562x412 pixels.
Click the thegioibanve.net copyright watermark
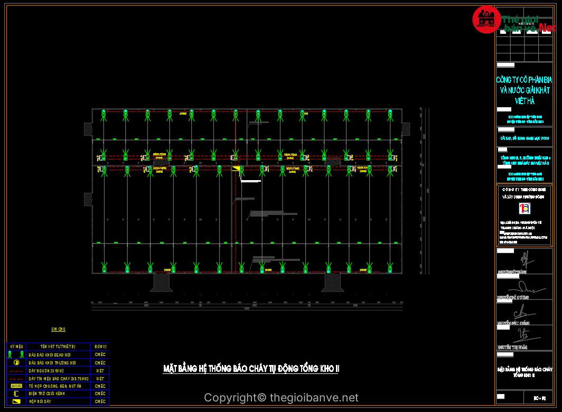point(281,398)
